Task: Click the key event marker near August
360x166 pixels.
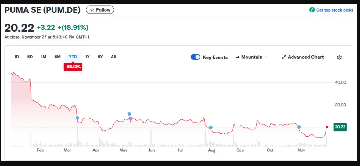Action: [x=211, y=127]
